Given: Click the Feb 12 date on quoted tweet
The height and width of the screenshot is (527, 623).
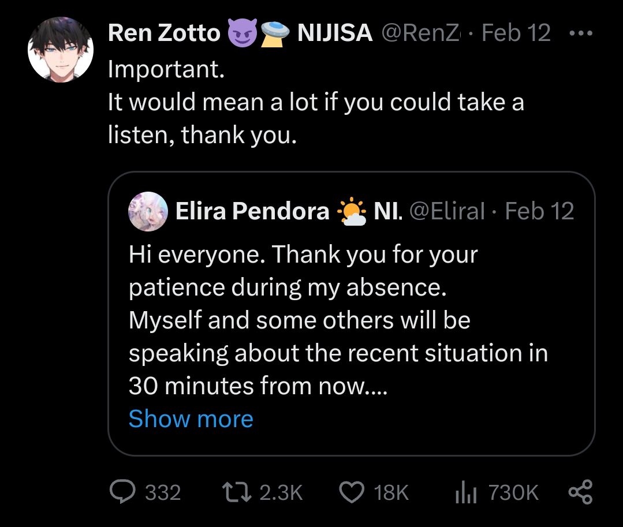Looking at the screenshot, I should click(x=539, y=212).
